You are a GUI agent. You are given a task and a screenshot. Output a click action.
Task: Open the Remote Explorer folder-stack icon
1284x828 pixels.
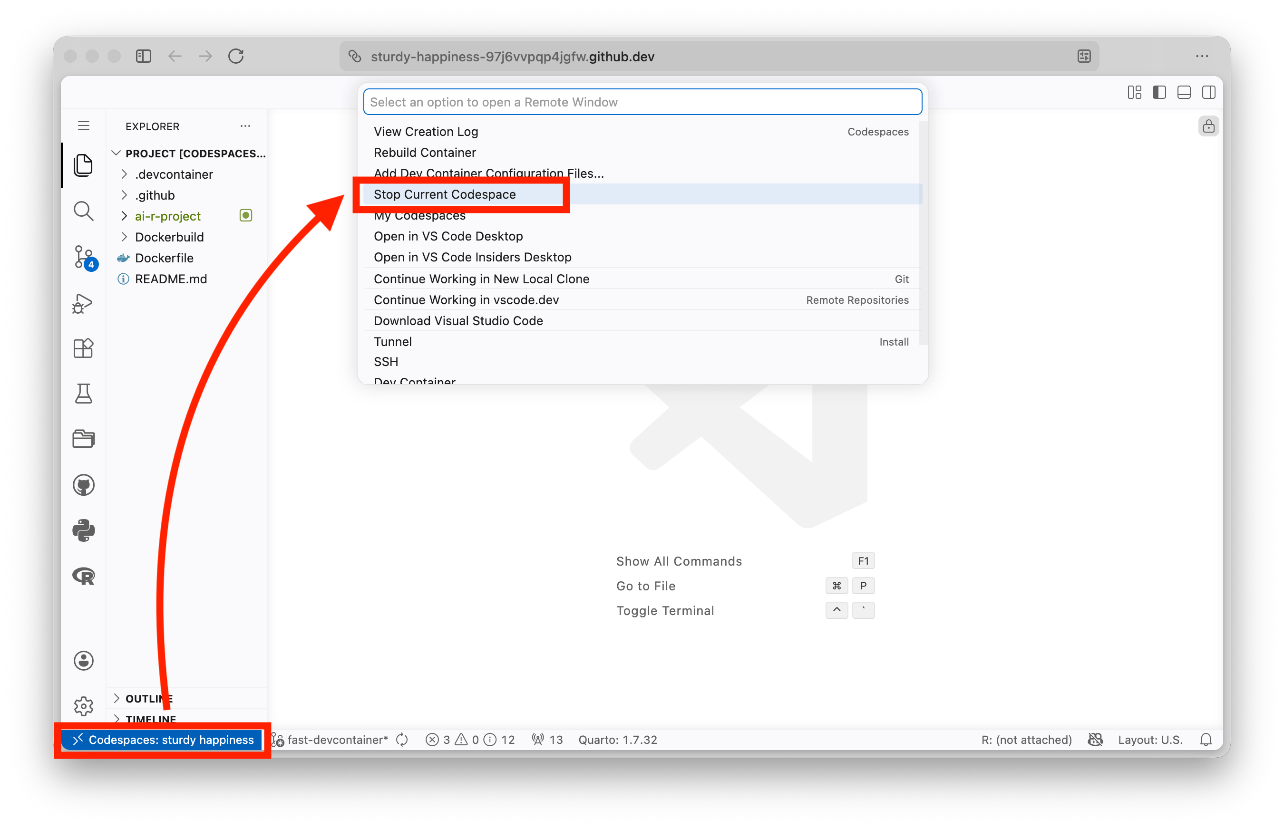pyautogui.click(x=83, y=439)
